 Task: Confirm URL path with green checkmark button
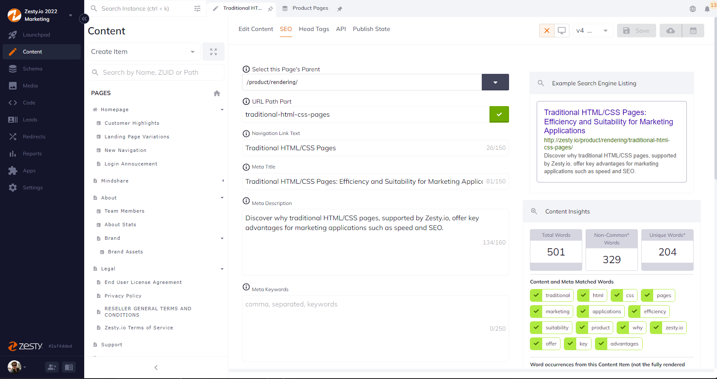pyautogui.click(x=499, y=115)
